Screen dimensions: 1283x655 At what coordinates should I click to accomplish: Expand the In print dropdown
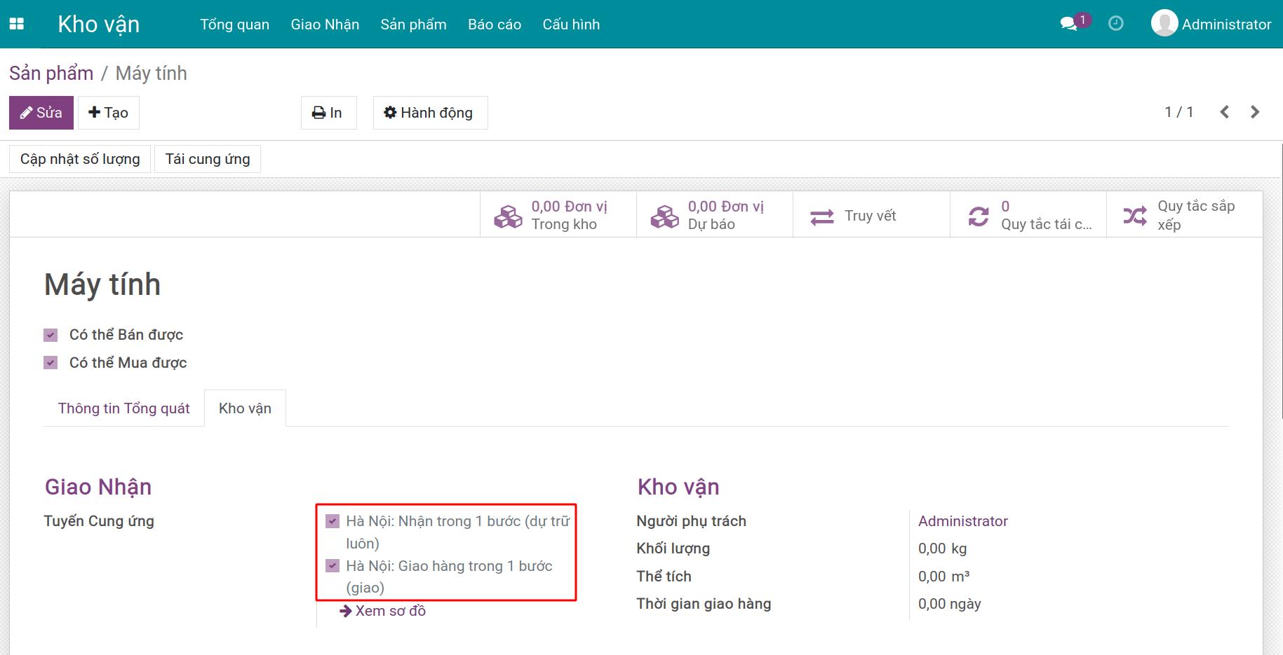point(328,113)
